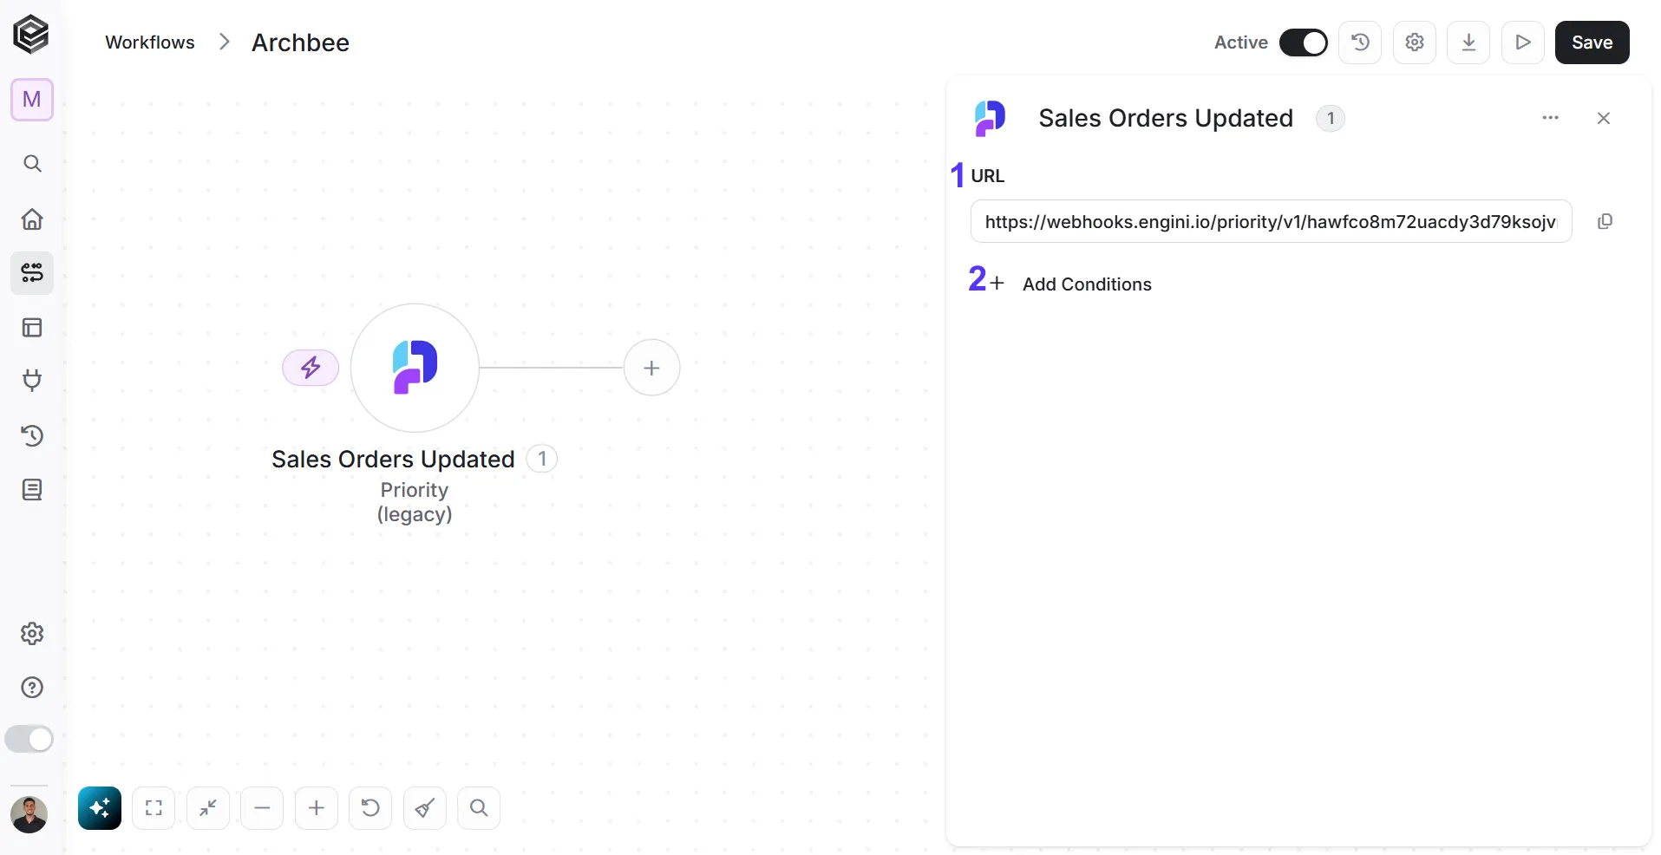Add next step with plus node
The image size is (1661, 855).
coord(651,368)
